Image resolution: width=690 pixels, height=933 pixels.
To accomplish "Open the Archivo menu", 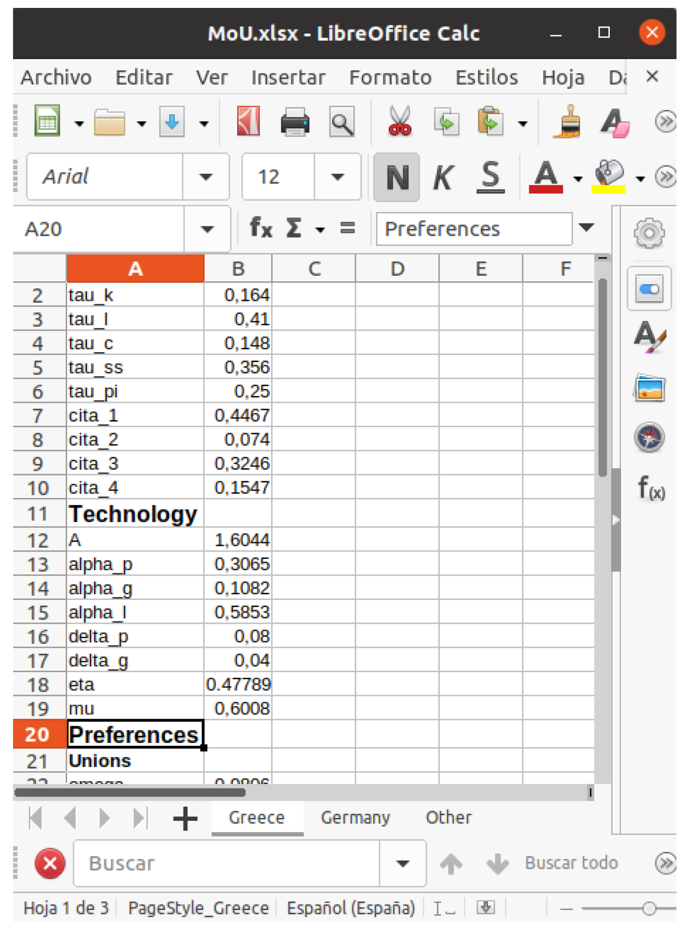I will point(56,77).
